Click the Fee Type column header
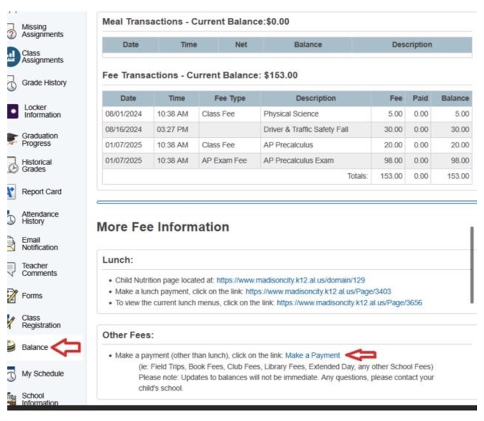 (230, 98)
